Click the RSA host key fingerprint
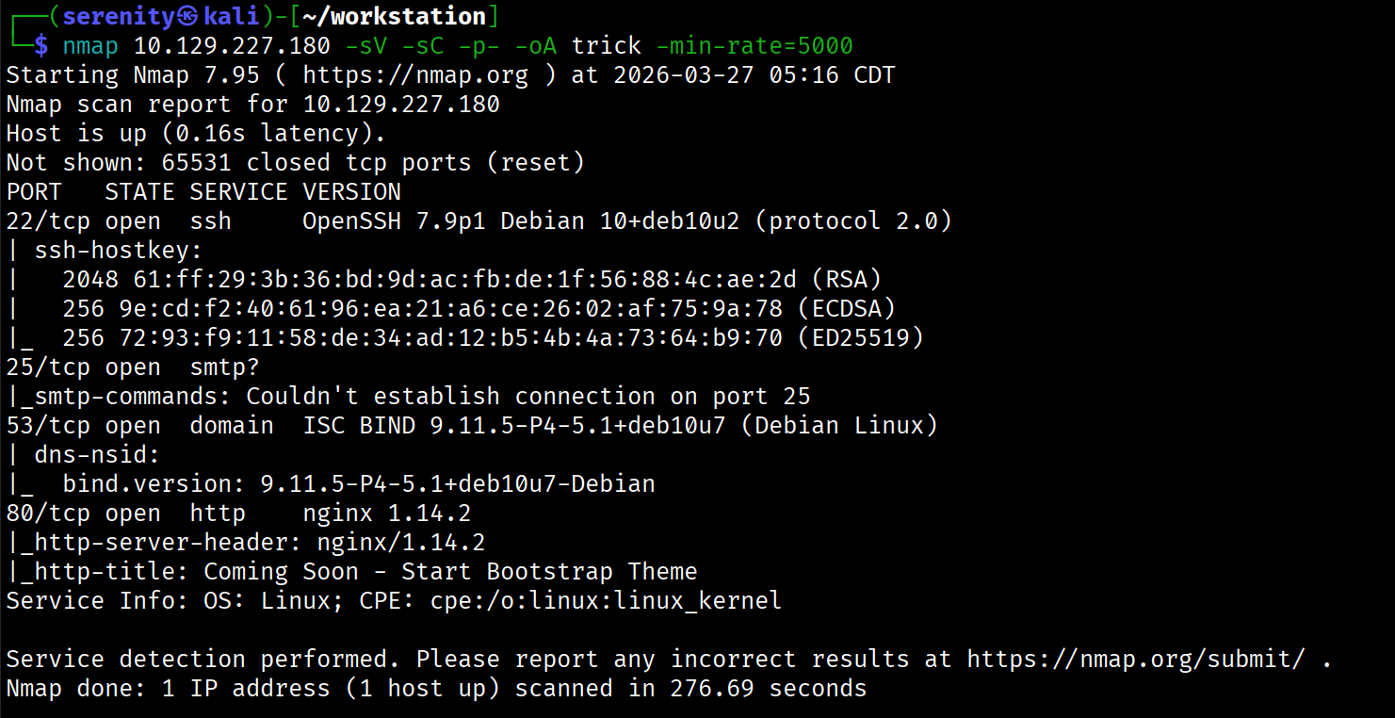This screenshot has height=718, width=1395. tap(459, 279)
